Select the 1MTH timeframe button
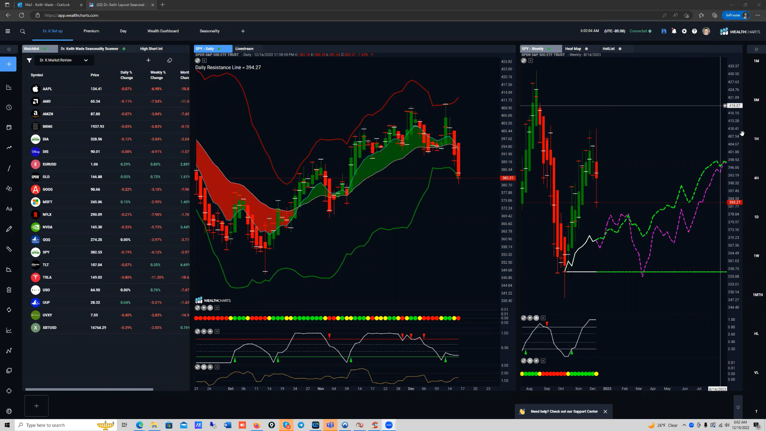 pyautogui.click(x=758, y=295)
